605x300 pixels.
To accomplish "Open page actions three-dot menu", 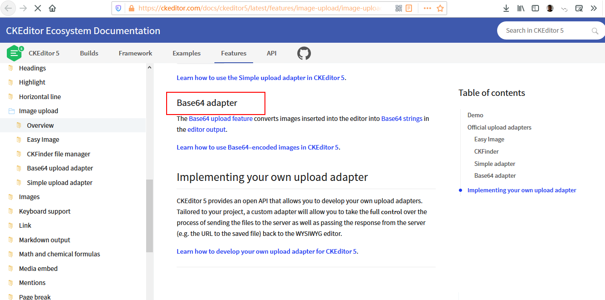I will (x=427, y=8).
